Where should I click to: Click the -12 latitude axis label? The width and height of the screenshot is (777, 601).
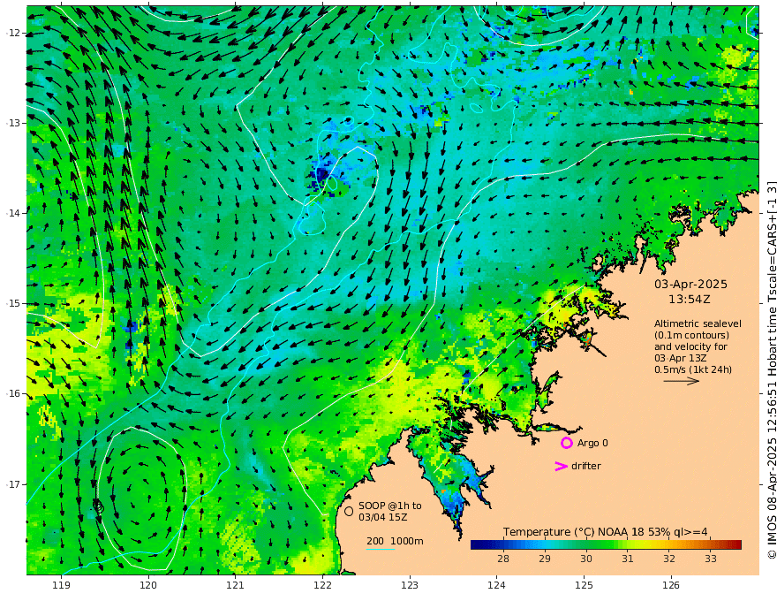tap(13, 33)
